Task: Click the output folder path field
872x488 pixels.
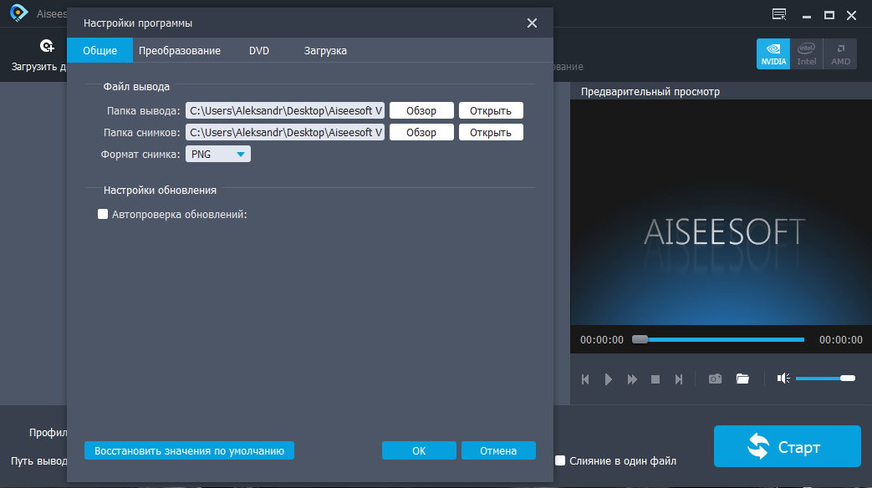Action: (285, 110)
